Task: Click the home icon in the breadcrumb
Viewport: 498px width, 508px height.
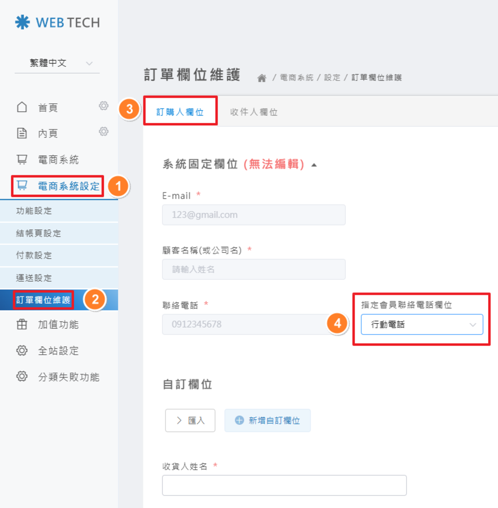Action: pyautogui.click(x=261, y=78)
